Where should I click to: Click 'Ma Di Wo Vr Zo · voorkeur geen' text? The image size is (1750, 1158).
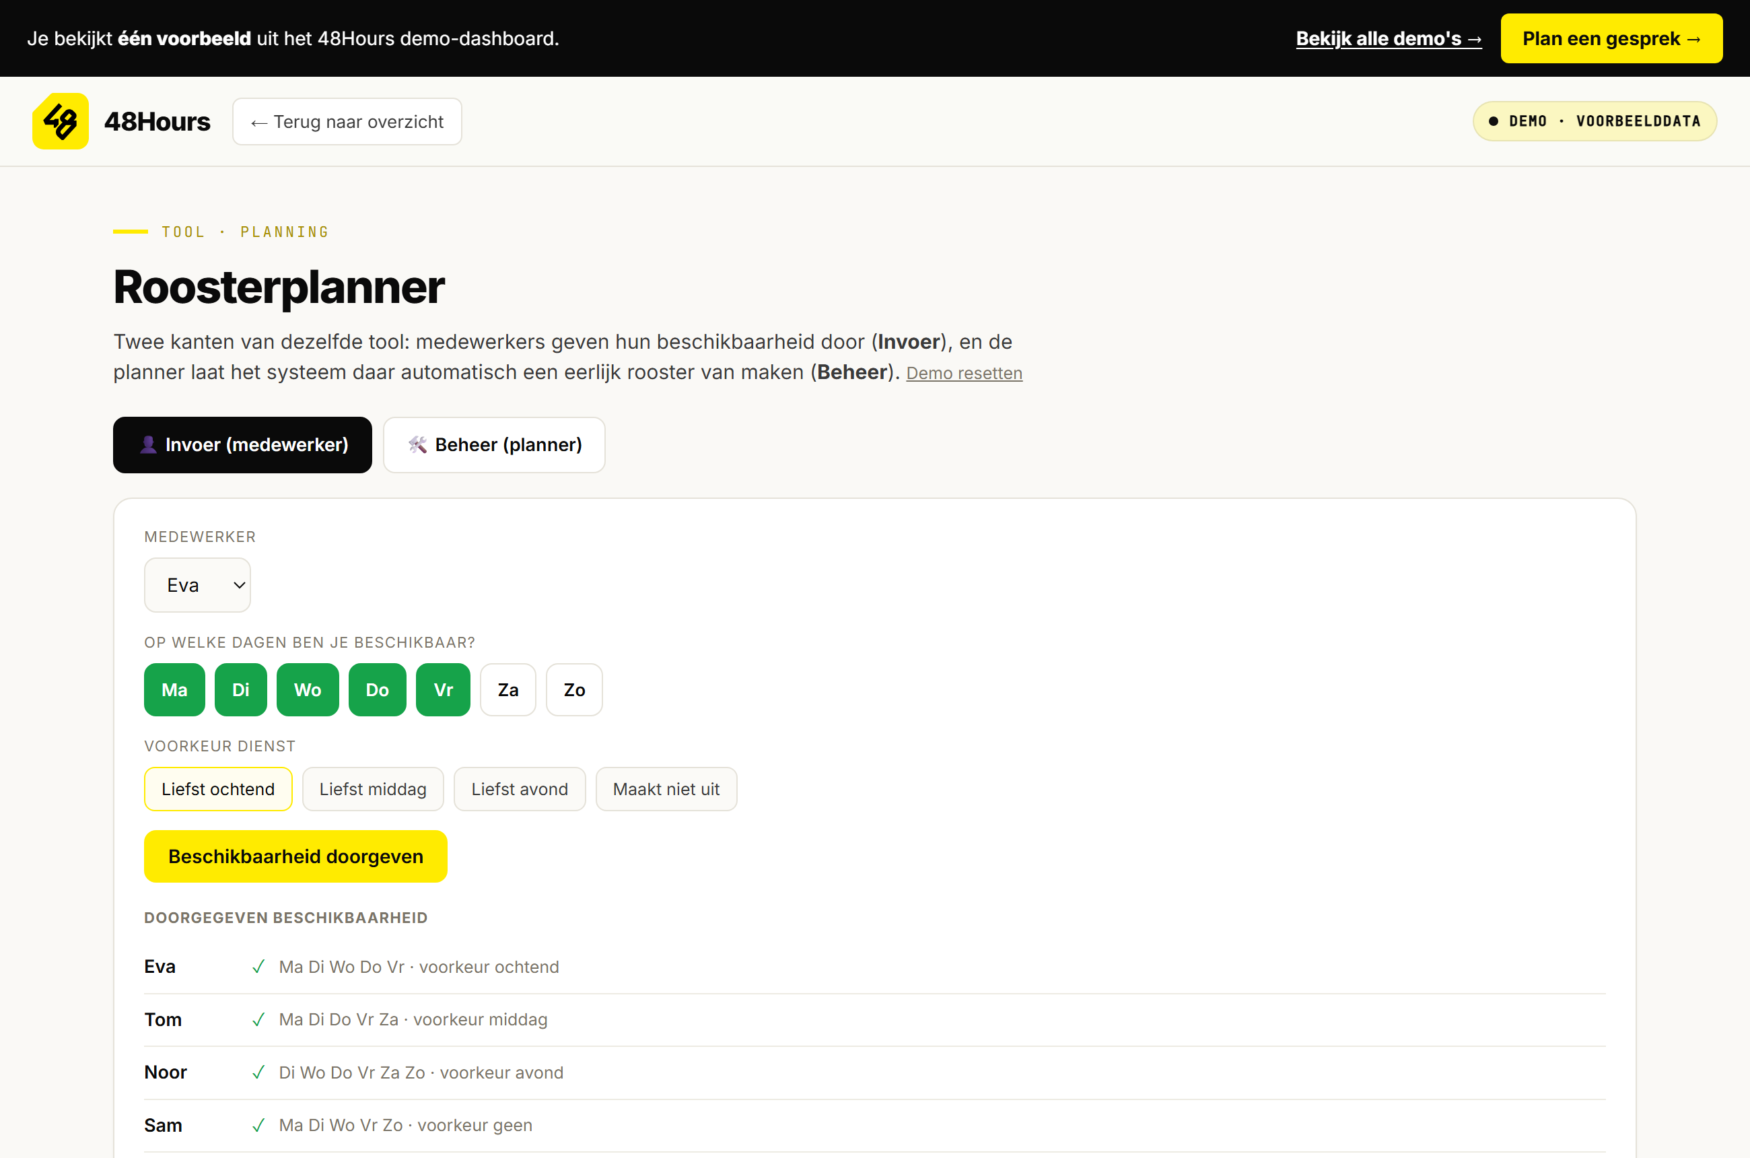point(405,1125)
